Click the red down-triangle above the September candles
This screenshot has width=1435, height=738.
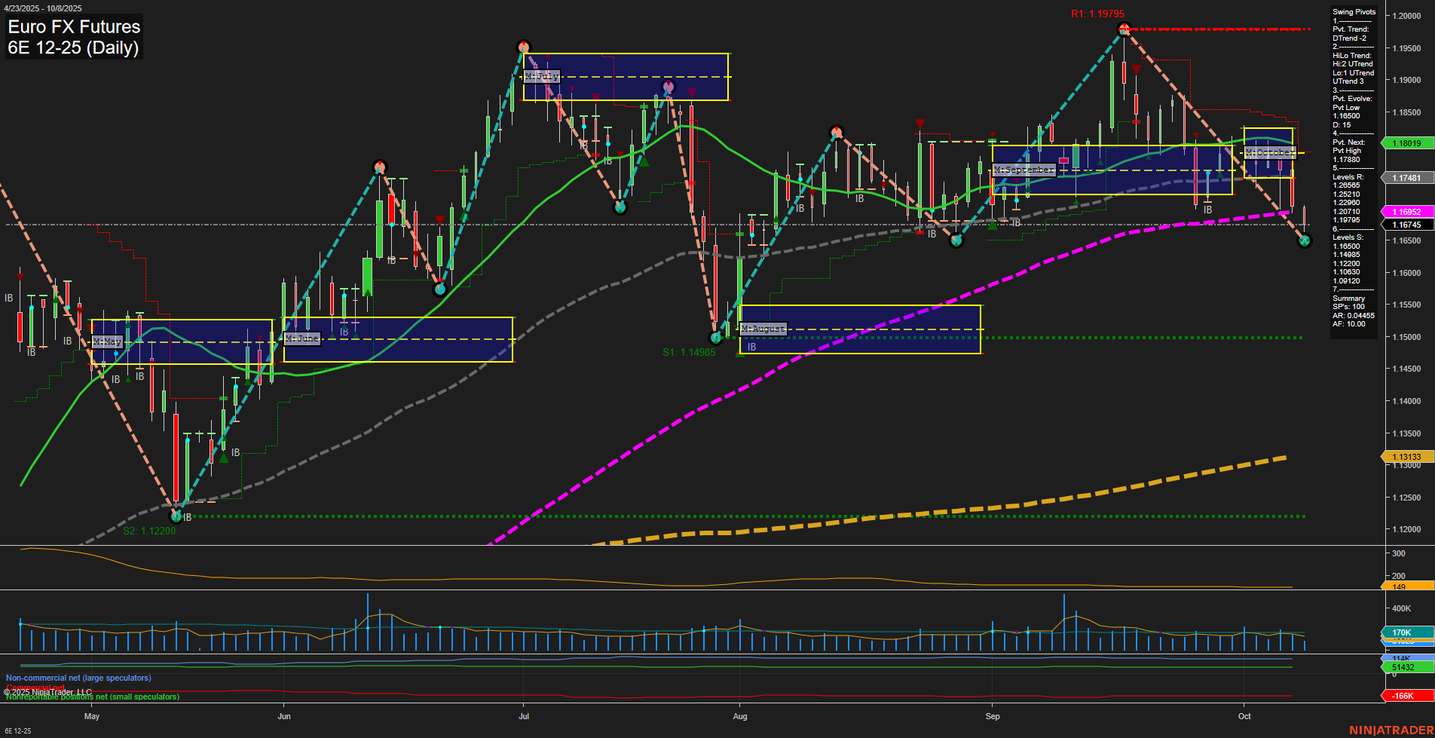(1135, 68)
